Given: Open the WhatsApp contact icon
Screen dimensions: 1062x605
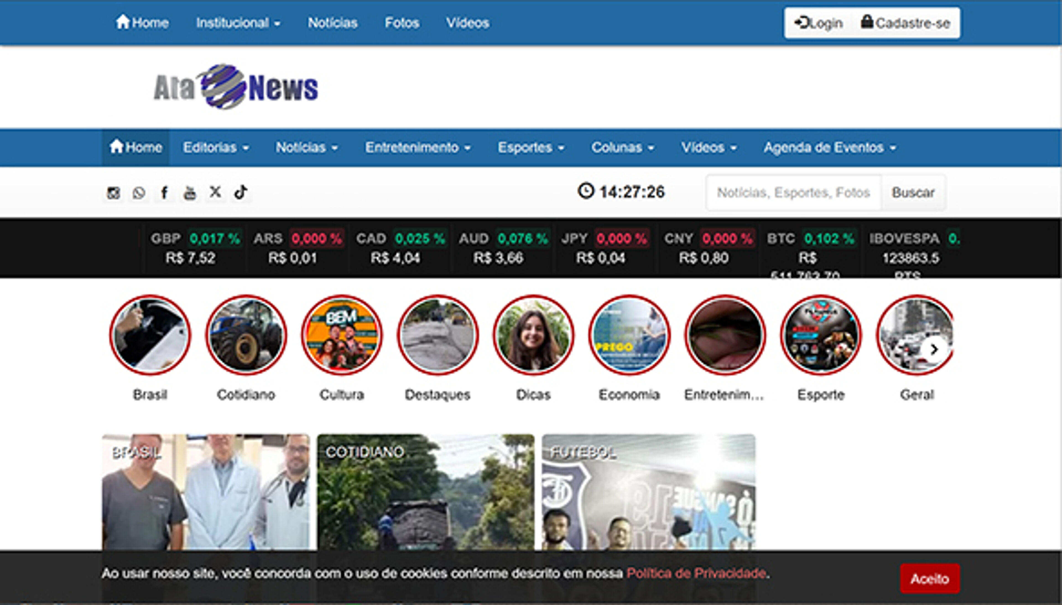Looking at the screenshot, I should point(139,192).
